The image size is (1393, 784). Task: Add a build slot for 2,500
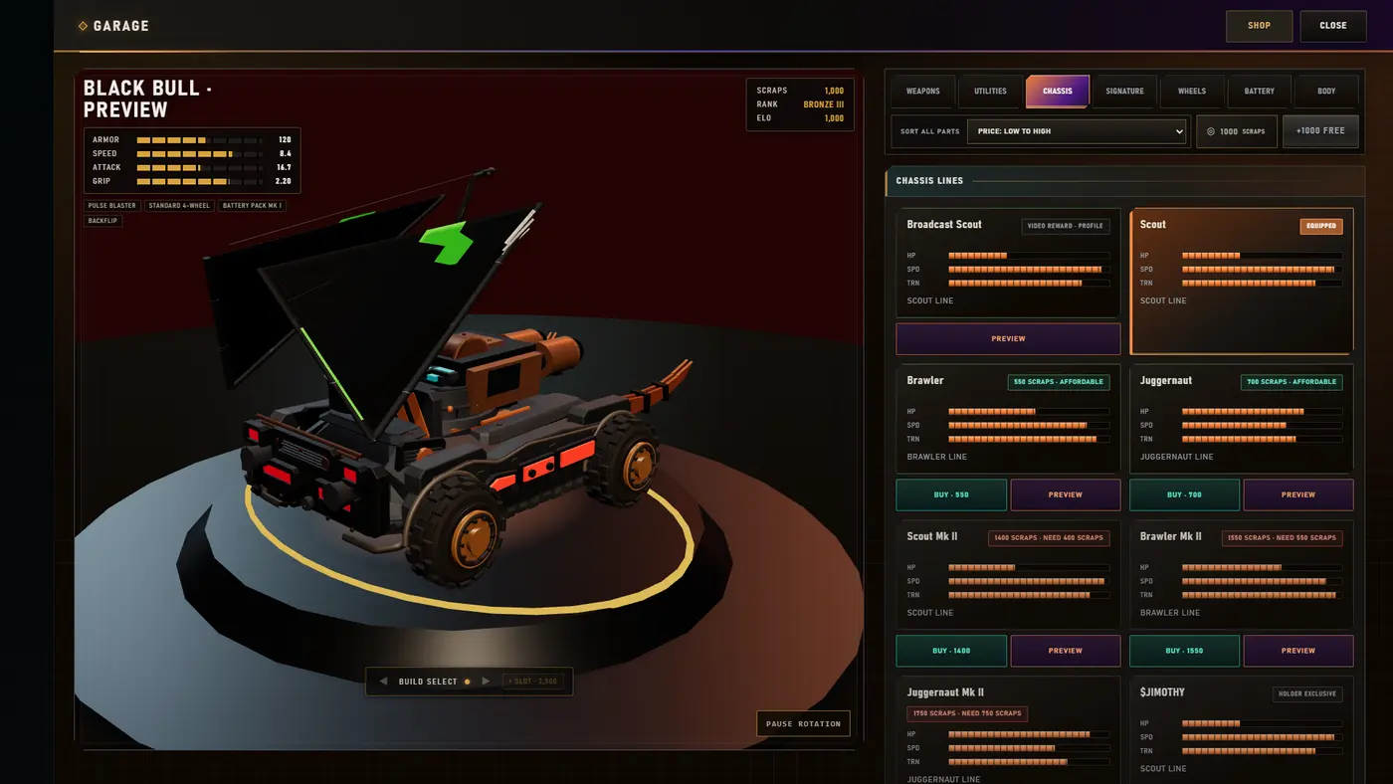(533, 682)
